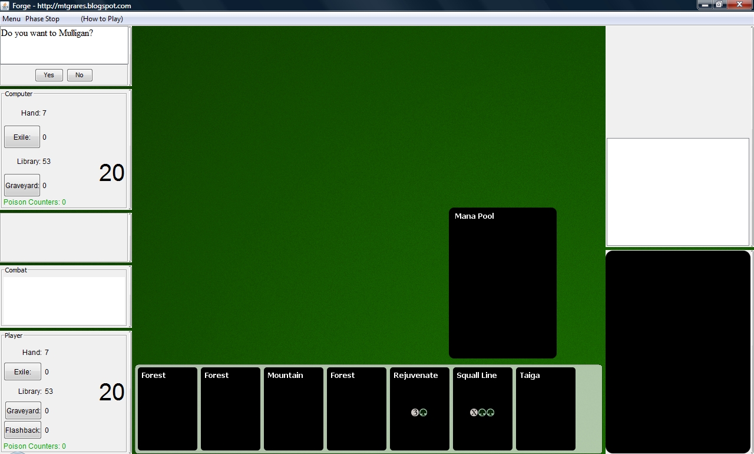View the Computer's Graveyard
The height and width of the screenshot is (454, 754).
click(x=22, y=185)
